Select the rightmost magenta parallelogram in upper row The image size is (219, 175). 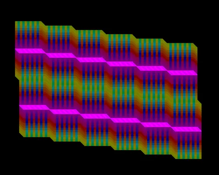point(182,73)
